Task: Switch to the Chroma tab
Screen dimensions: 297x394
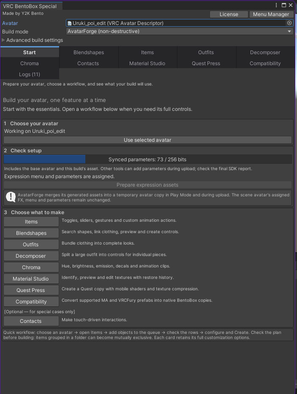Action: [30, 63]
